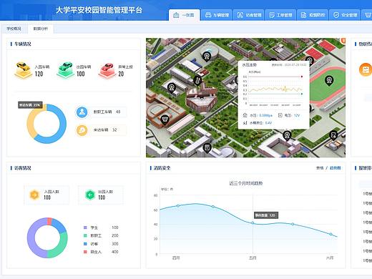372x279 pixels.
Task: Toggle the 学生 legend color swatch
Action: tap(85, 227)
